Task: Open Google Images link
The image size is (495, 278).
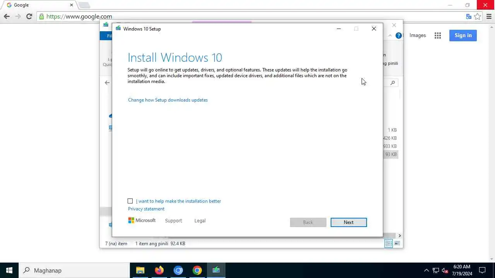Action: (418, 35)
